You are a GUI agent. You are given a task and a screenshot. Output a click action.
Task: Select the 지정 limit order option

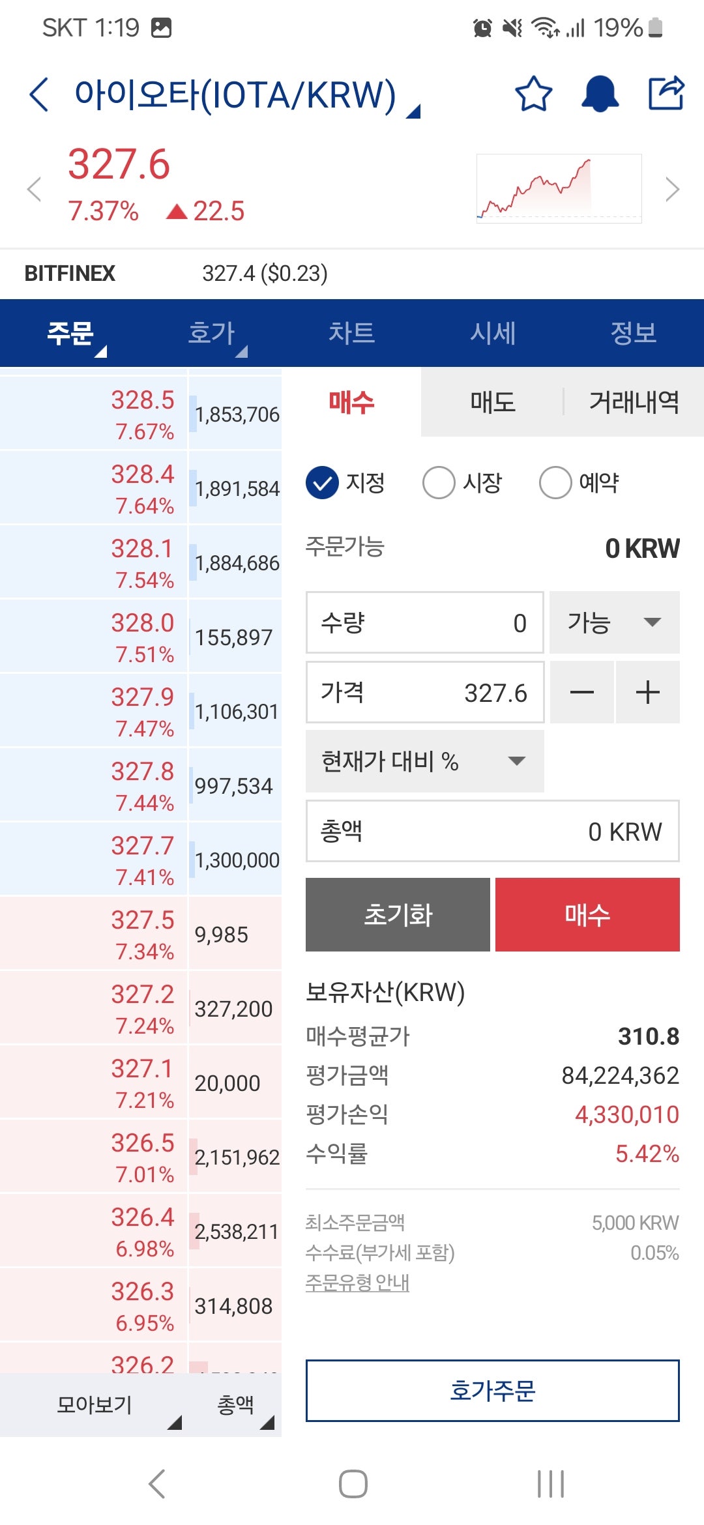point(323,483)
